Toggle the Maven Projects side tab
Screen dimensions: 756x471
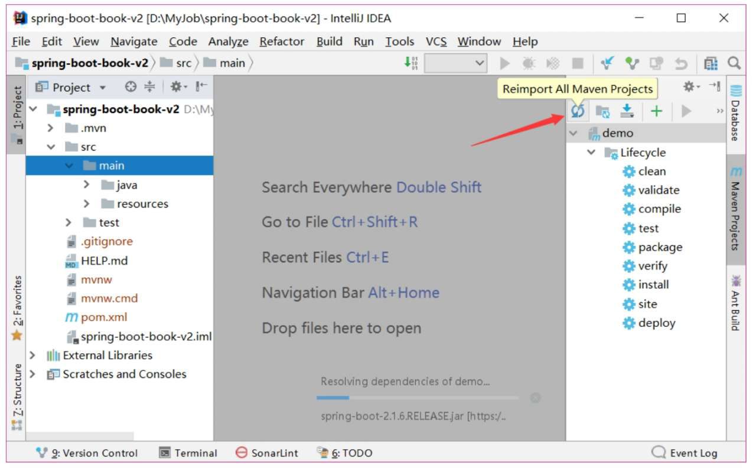[735, 209]
